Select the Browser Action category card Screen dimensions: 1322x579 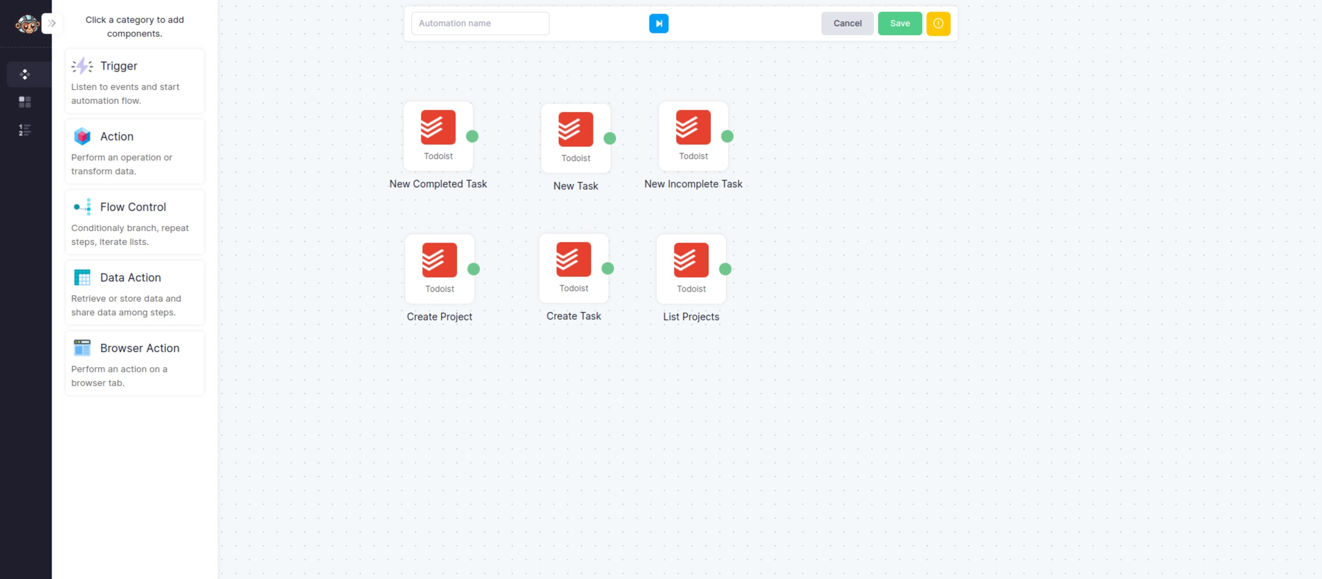click(135, 363)
